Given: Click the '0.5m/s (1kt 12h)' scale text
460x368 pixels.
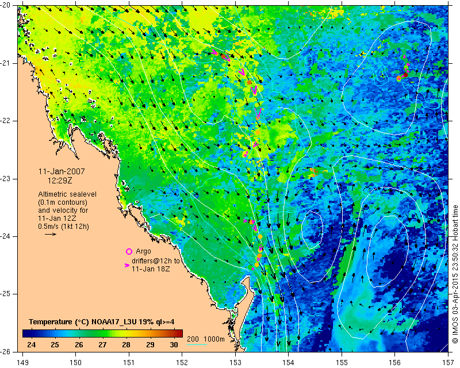Looking at the screenshot, I should point(63,227).
